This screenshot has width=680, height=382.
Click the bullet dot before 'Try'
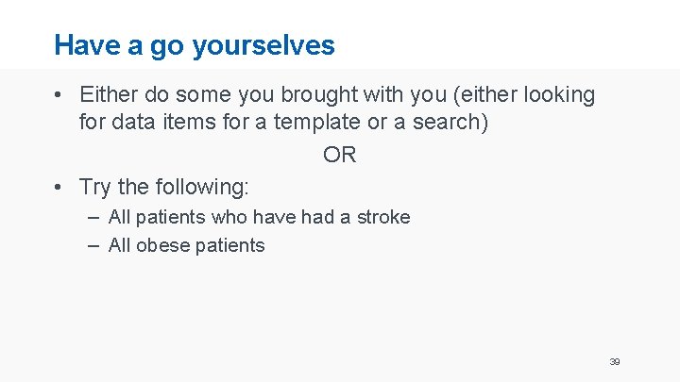click(59, 187)
